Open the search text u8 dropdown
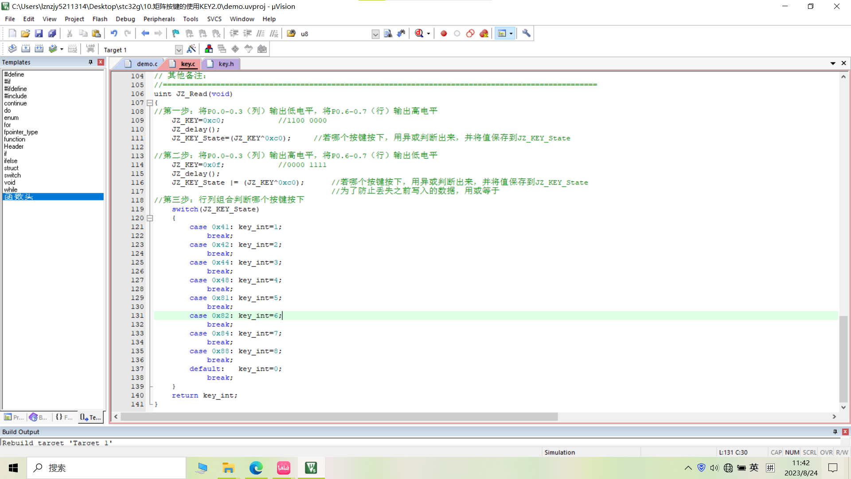The width and height of the screenshot is (851, 479). (x=375, y=34)
